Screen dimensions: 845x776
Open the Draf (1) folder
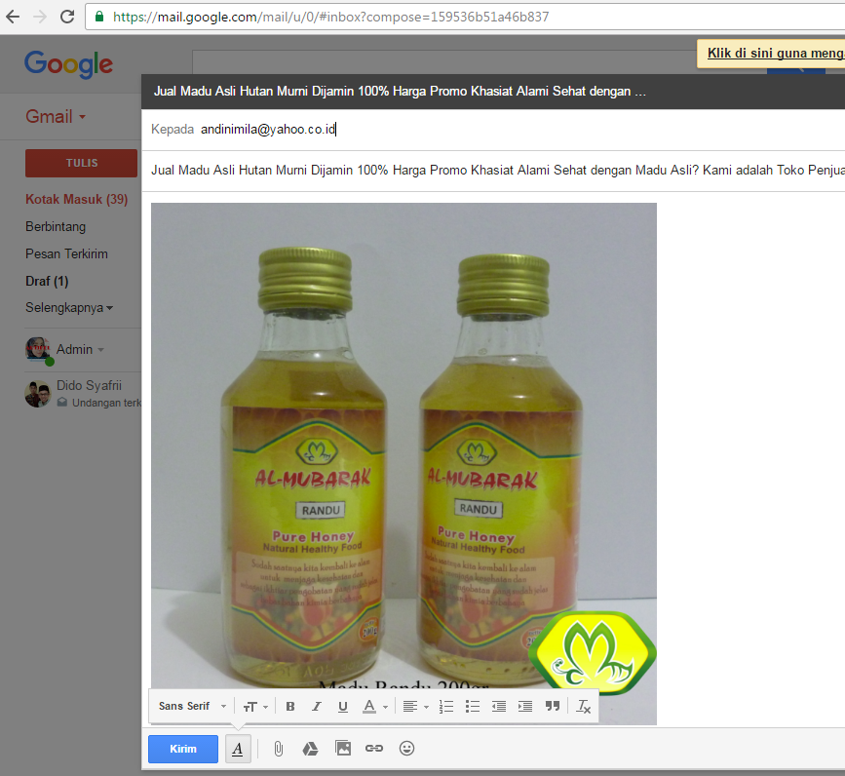click(x=47, y=282)
